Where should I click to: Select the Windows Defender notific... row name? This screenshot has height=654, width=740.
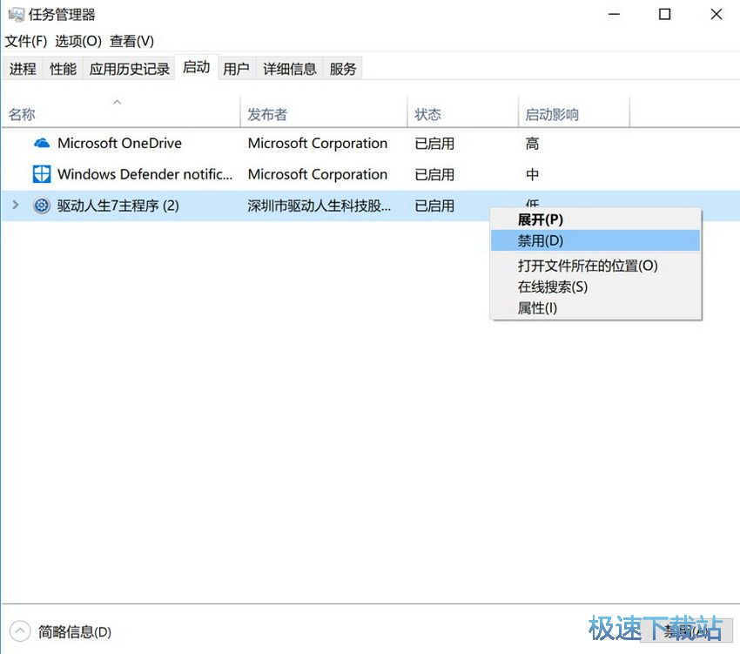pyautogui.click(x=145, y=174)
